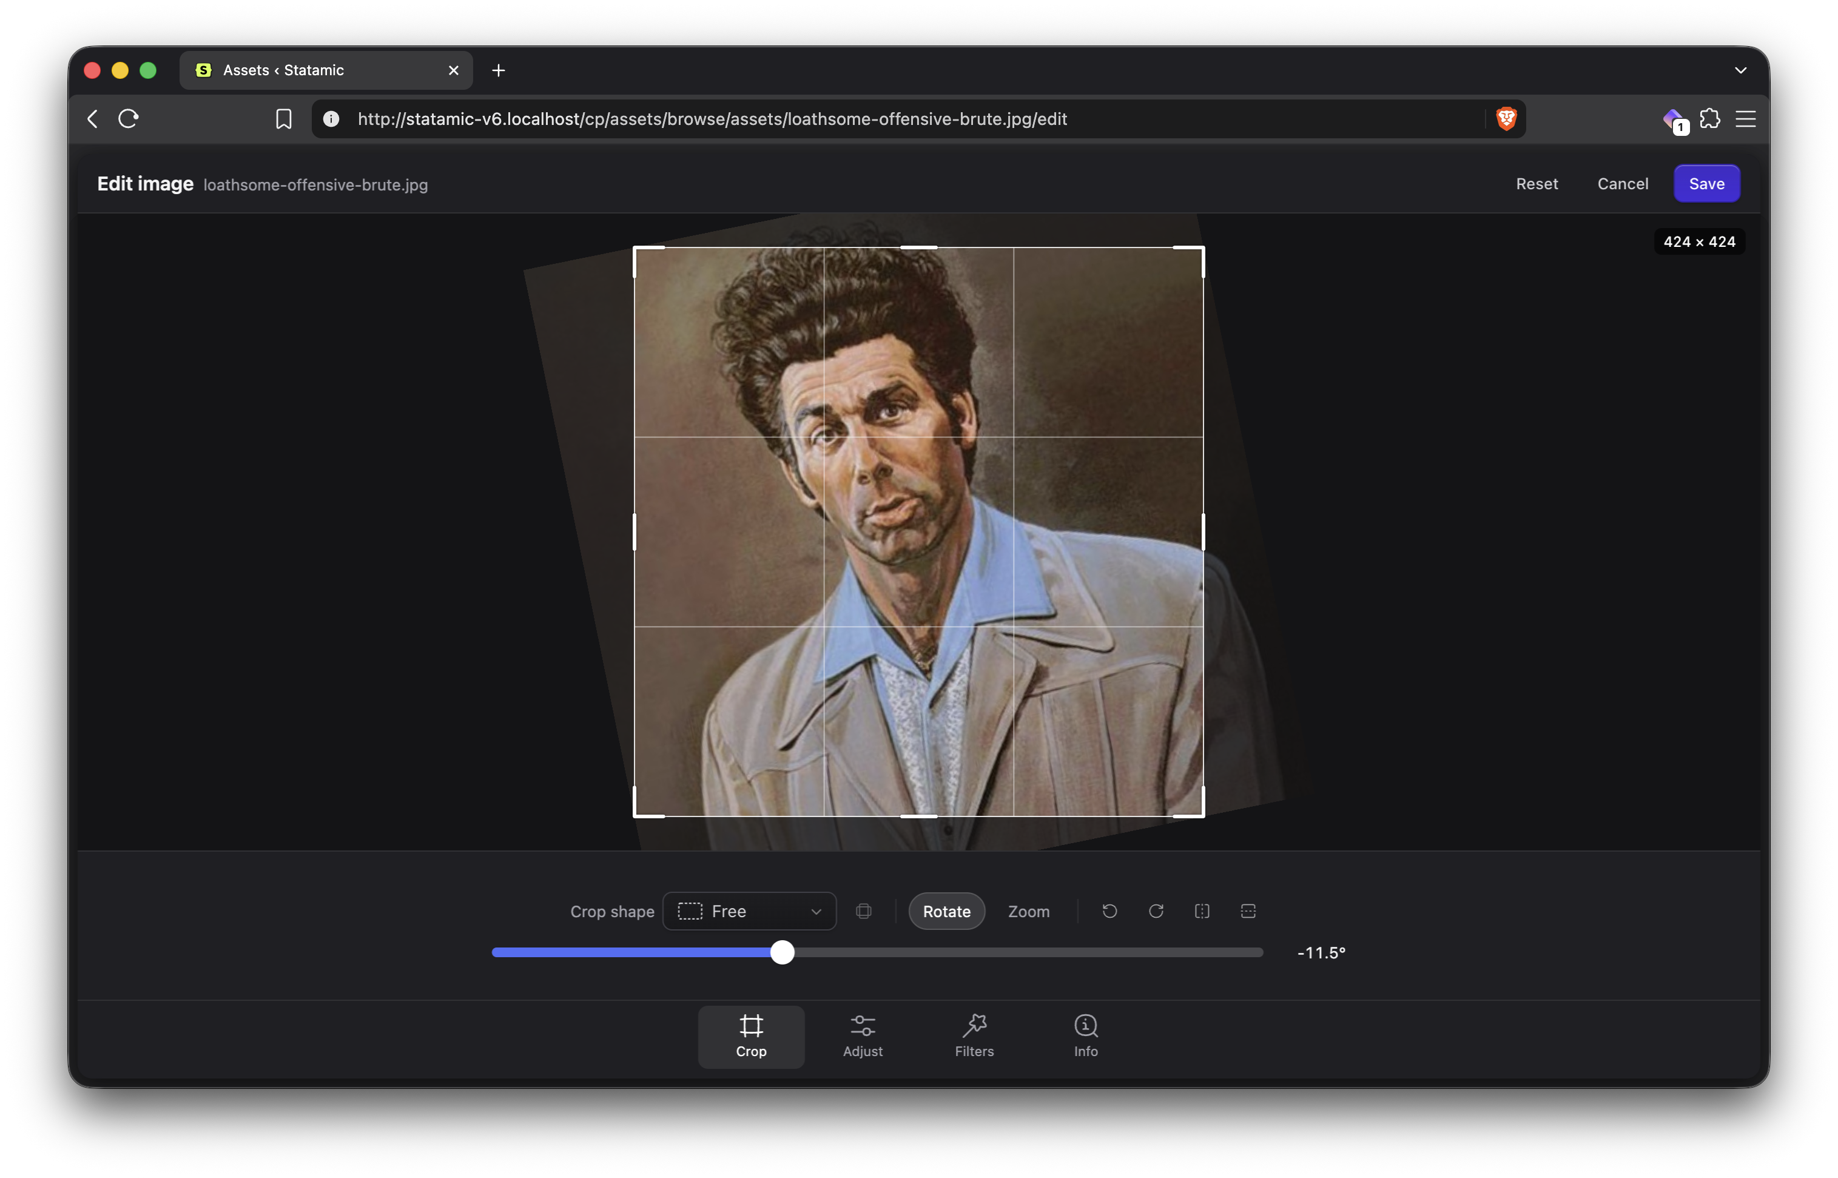Select the Rotate mode toggle
Viewport: 1838px width, 1178px height.
pyautogui.click(x=946, y=911)
